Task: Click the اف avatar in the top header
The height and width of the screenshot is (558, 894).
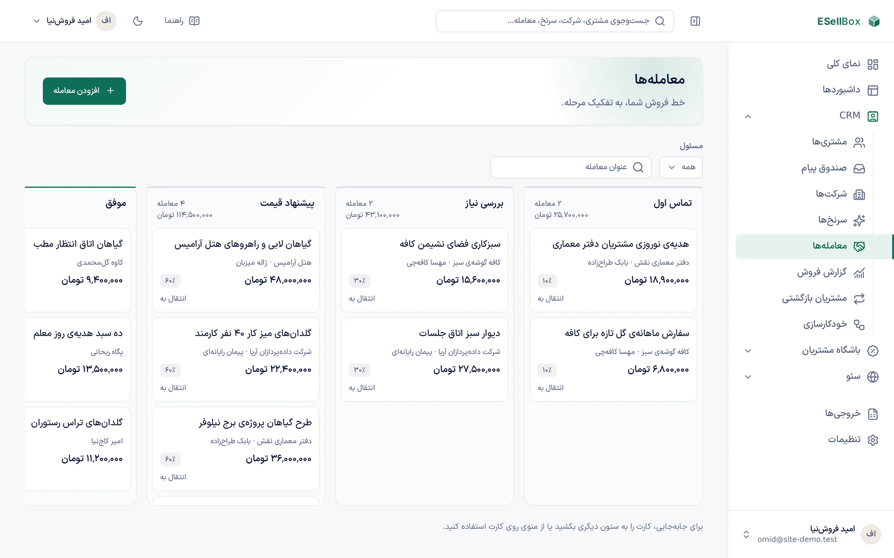Action: tap(106, 21)
